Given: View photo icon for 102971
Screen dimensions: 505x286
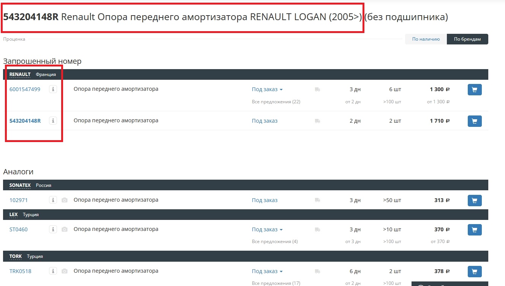Looking at the screenshot, I should click(65, 200).
